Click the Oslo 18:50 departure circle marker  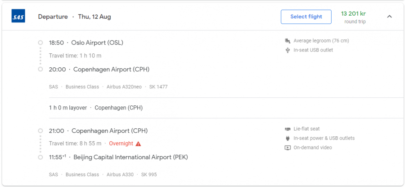40,43
